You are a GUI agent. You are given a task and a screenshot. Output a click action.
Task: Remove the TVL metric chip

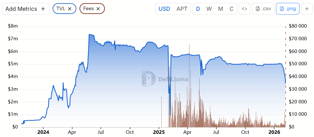(x=70, y=9)
